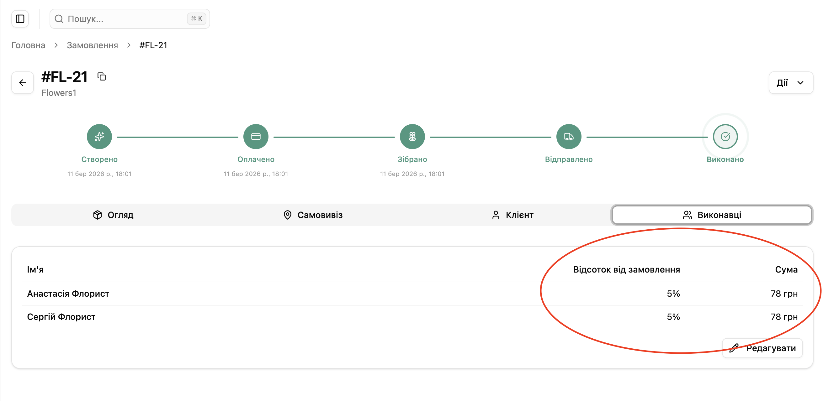Screen dimensions: 823x401
Task: Click the back arrow button
Action: pyautogui.click(x=22, y=83)
